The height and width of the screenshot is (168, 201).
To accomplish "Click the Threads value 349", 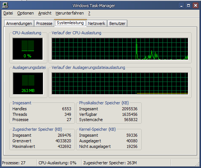I will (x=68, y=114).
